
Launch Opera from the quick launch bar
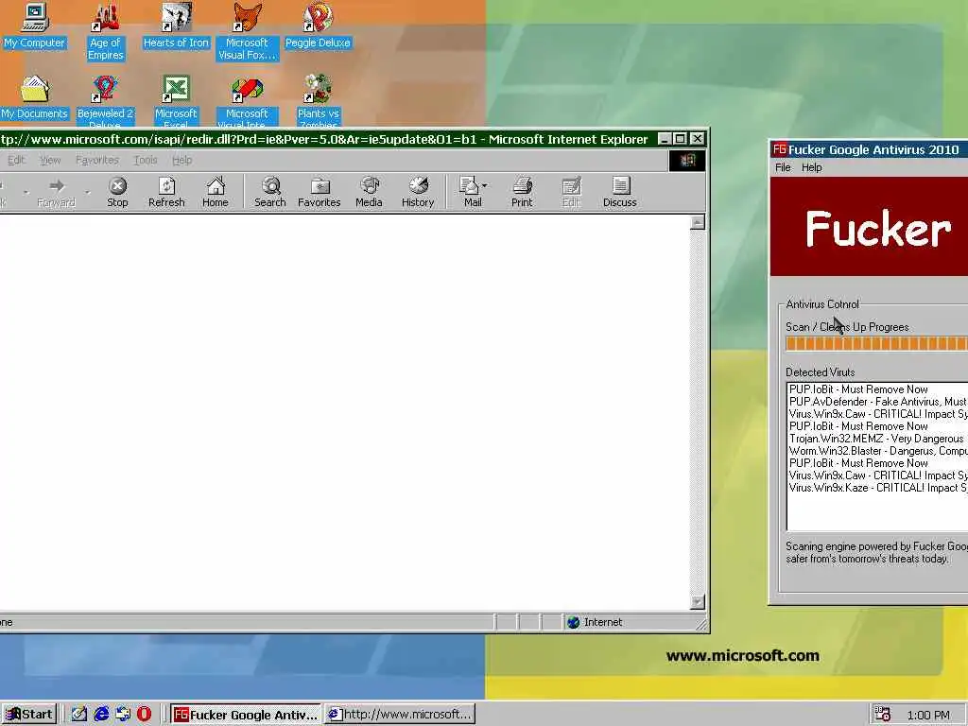click(144, 715)
